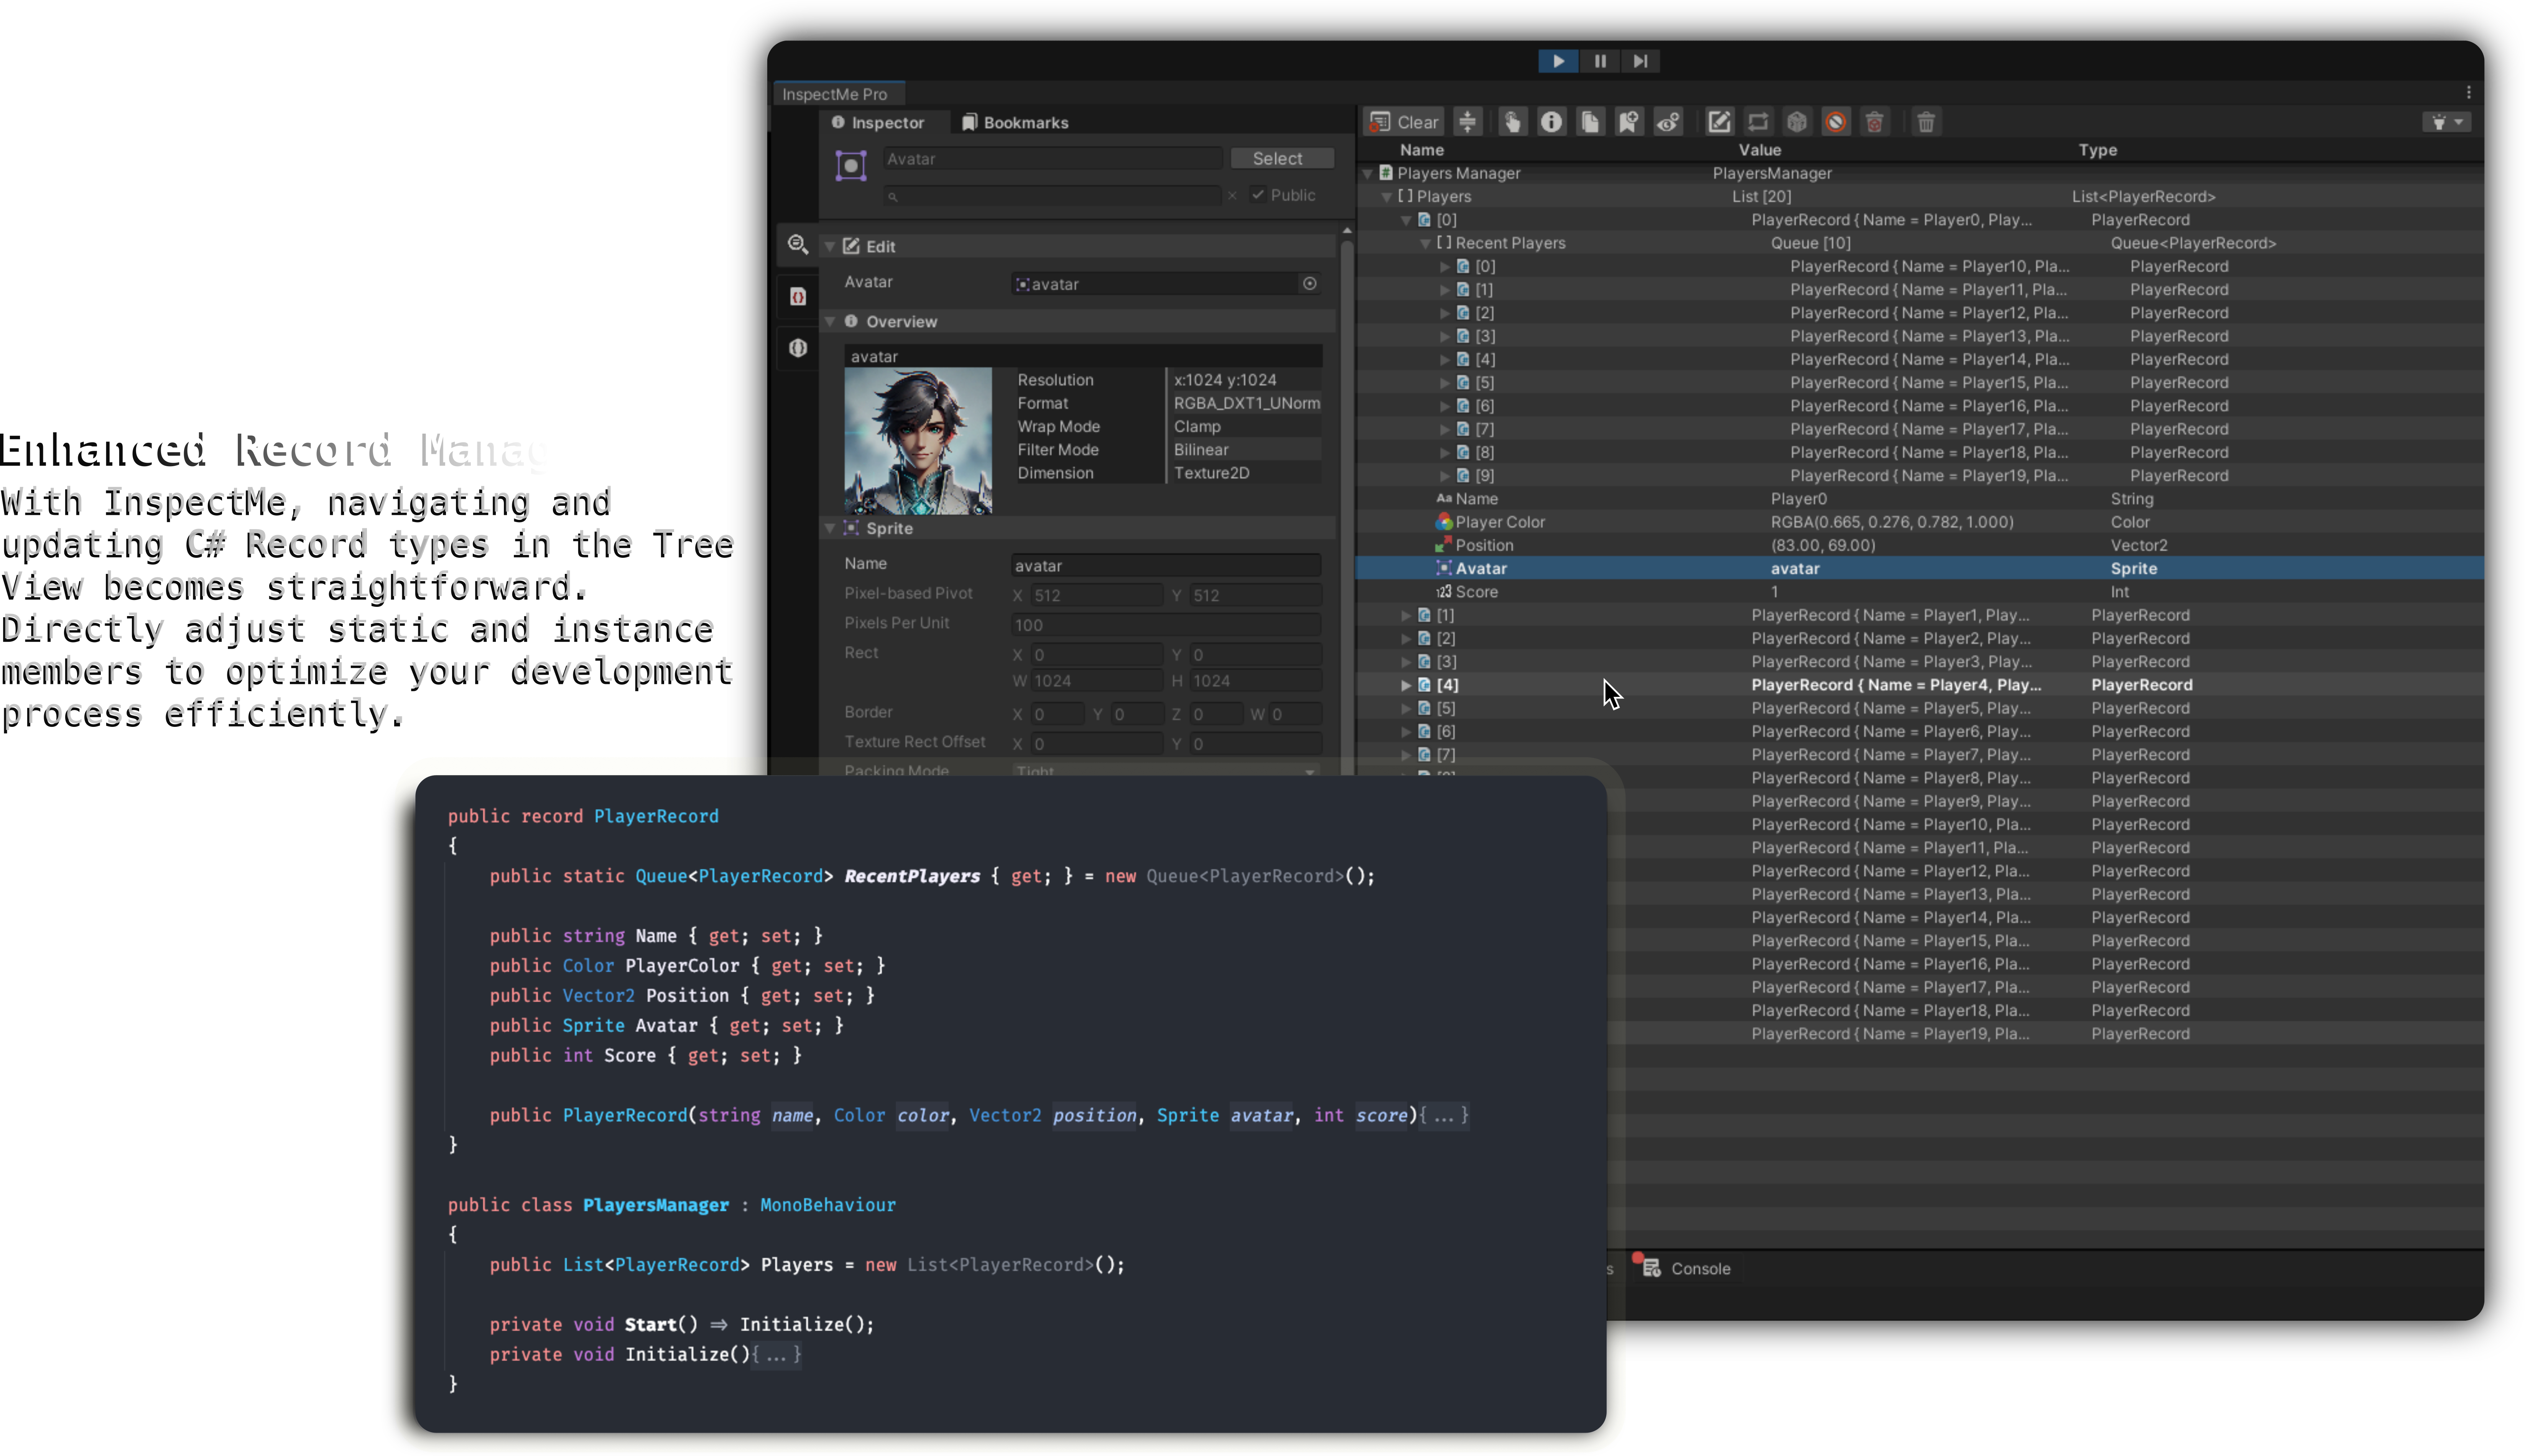The image size is (2525, 1456).
Task: Click the copy pages icon in toolbar
Action: (x=1590, y=122)
